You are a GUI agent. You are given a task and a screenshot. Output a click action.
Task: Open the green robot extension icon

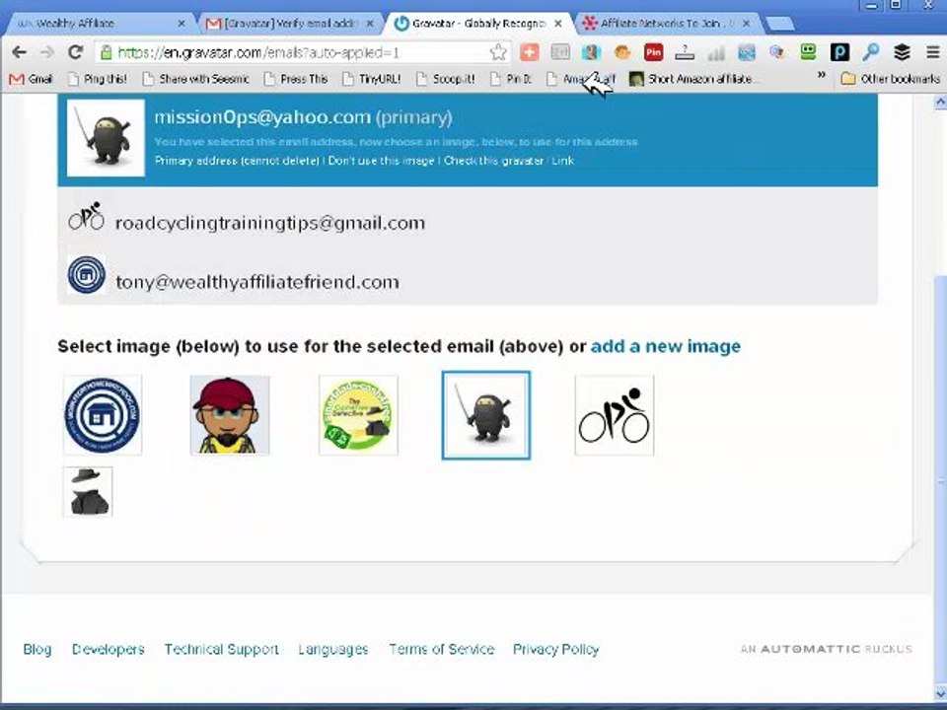[x=808, y=52]
